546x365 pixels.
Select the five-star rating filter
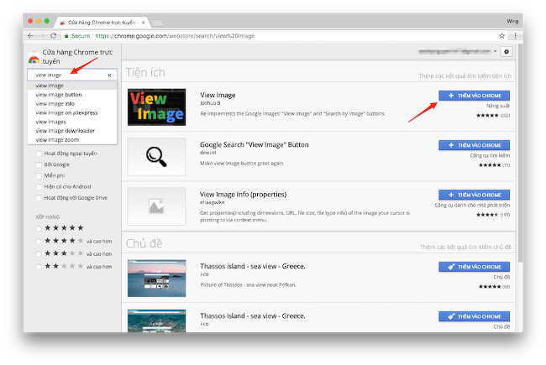[x=39, y=228]
